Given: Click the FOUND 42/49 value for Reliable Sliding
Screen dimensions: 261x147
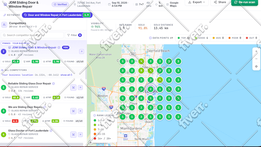Looking at the screenshot, I should (80, 98).
